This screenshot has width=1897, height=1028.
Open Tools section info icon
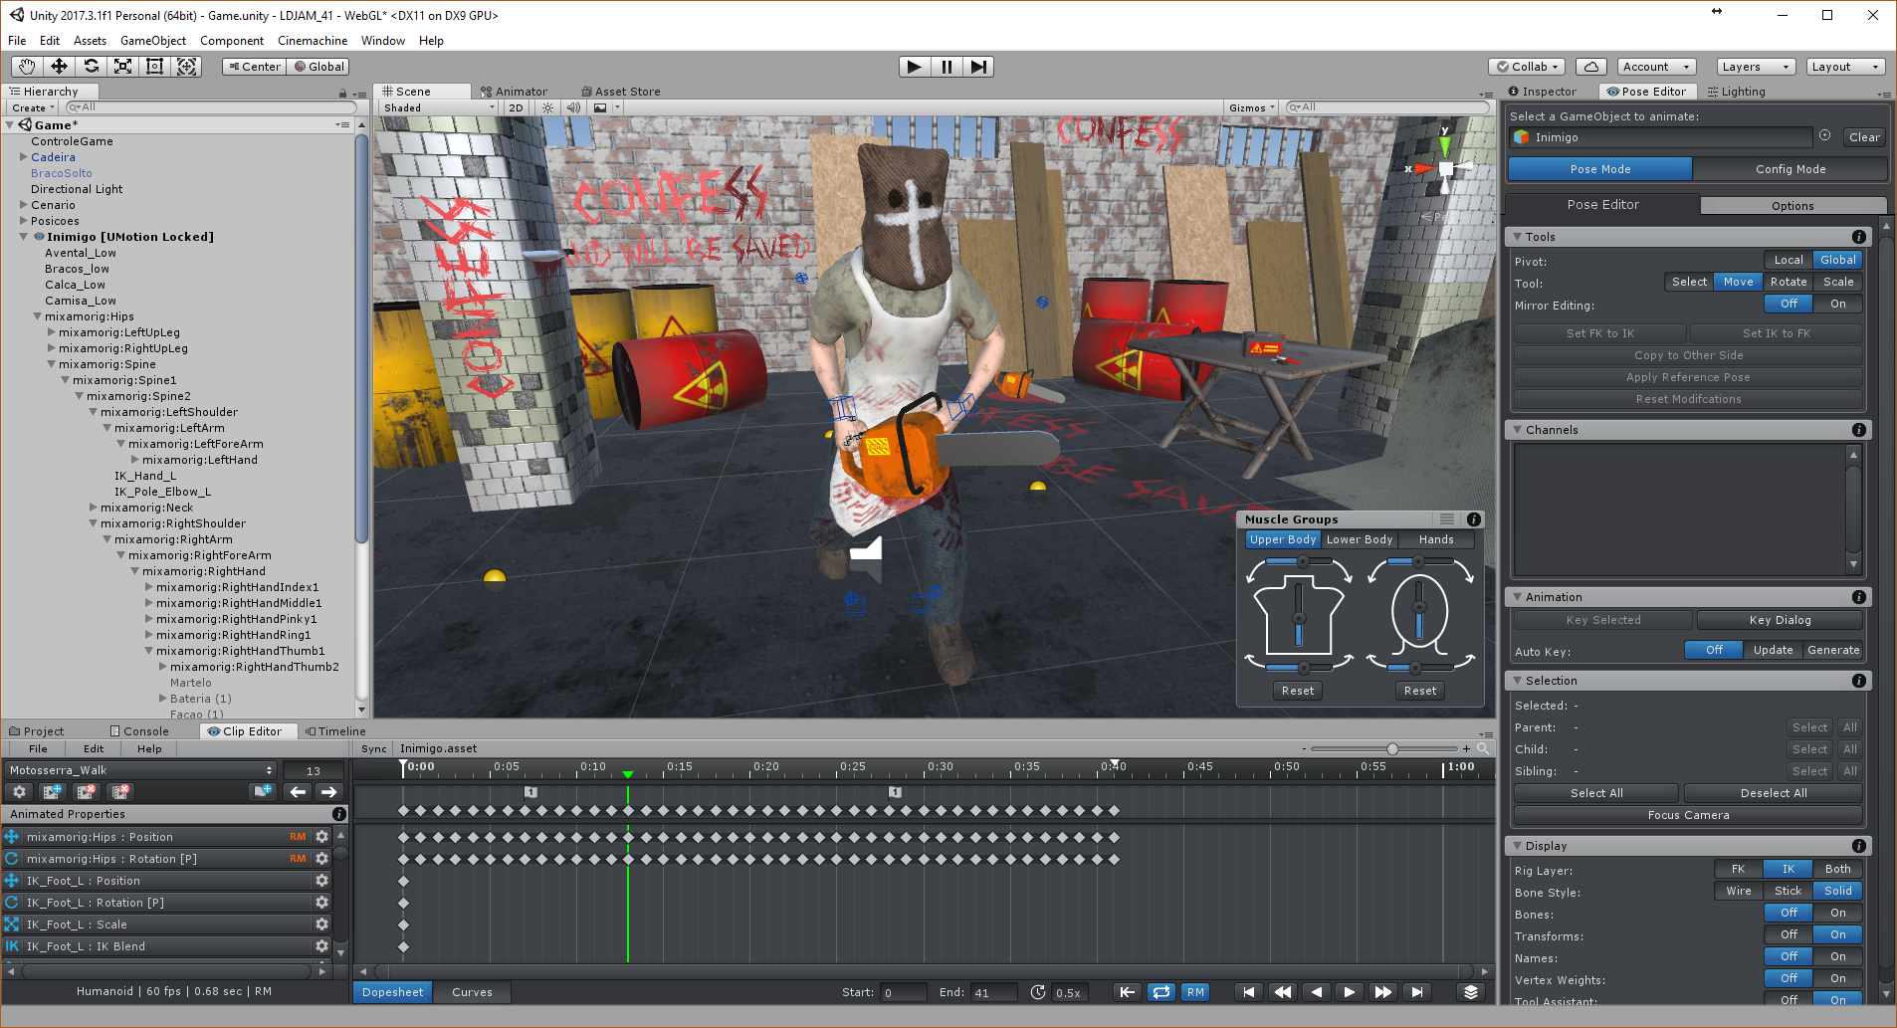pos(1858,237)
